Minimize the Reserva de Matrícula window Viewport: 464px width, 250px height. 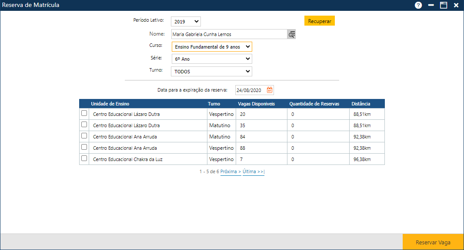(431, 5)
